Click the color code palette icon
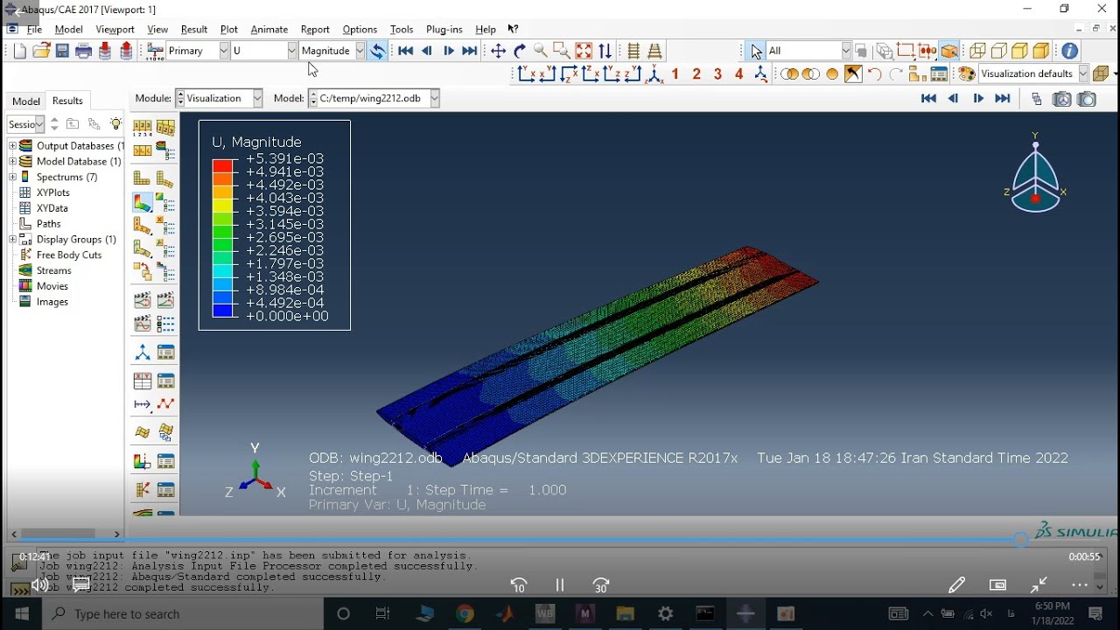Viewport: 1120px width, 630px height. tap(966, 74)
